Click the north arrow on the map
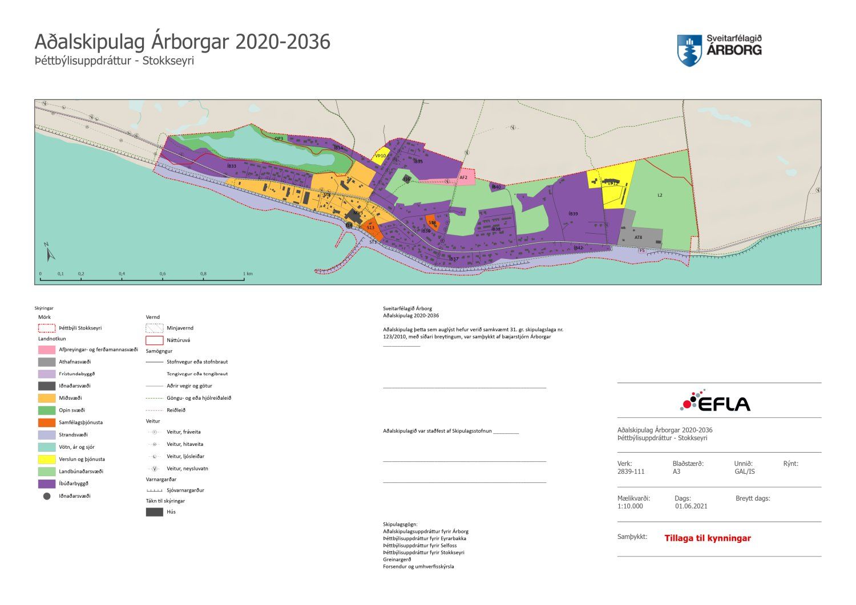856x605 pixels. pyautogui.click(x=50, y=251)
